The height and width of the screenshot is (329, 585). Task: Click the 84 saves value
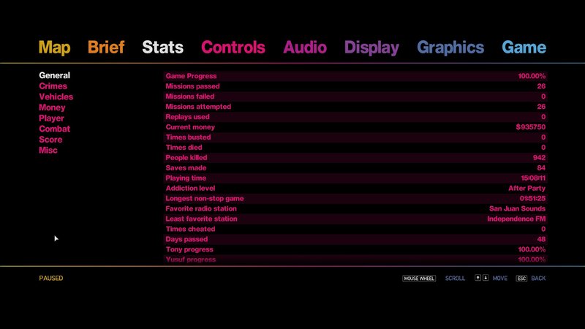pyautogui.click(x=541, y=168)
